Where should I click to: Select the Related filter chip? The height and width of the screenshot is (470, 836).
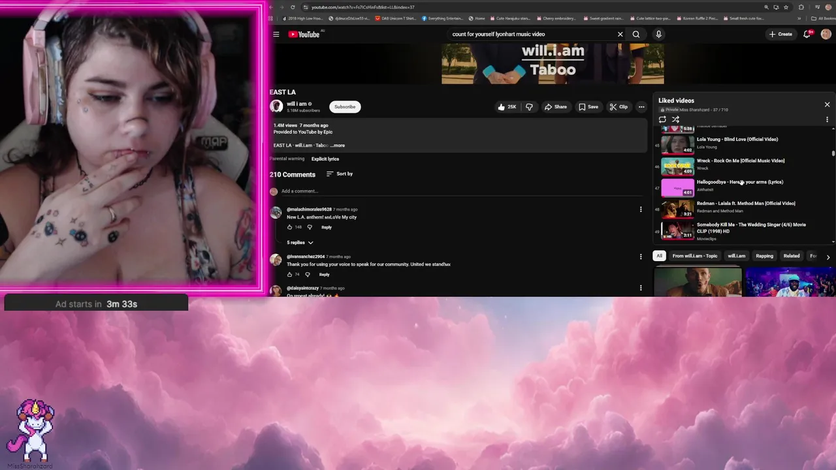pyautogui.click(x=792, y=256)
